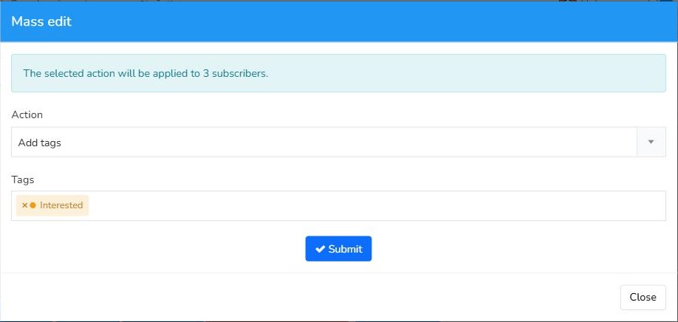678x322 pixels.
Task: Open the Action dropdown arrow
Action: coord(651,142)
